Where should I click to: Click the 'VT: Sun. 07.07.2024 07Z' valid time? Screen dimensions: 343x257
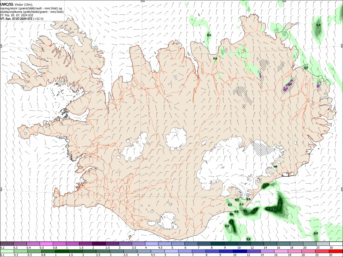(x=16, y=19)
